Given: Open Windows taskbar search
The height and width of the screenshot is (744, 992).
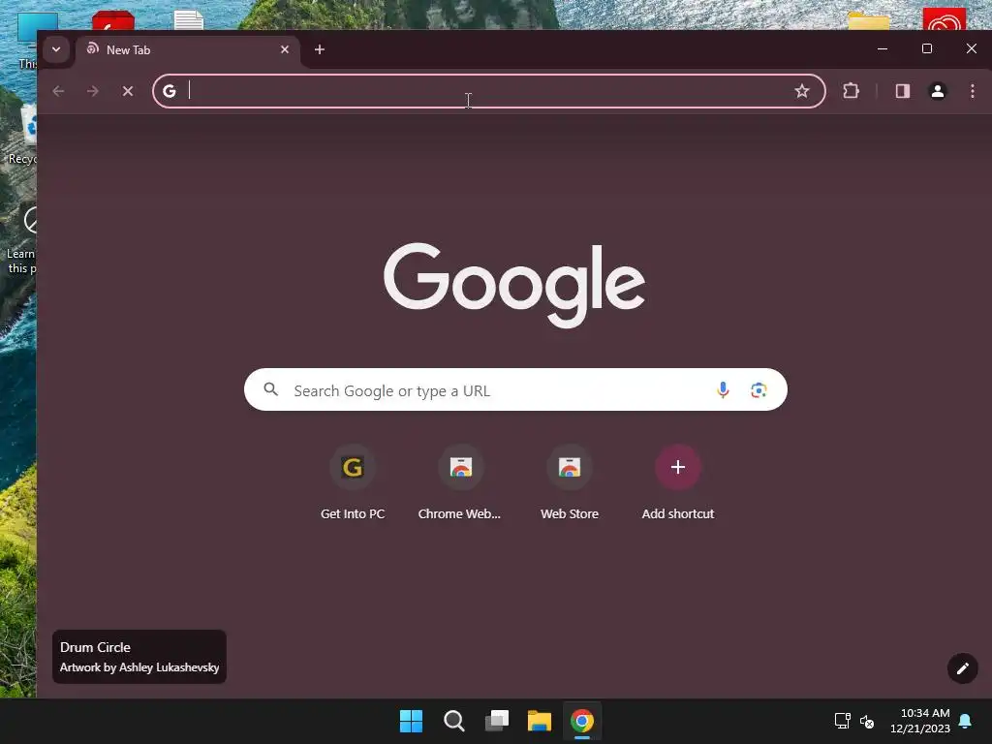Looking at the screenshot, I should pyautogui.click(x=453, y=721).
